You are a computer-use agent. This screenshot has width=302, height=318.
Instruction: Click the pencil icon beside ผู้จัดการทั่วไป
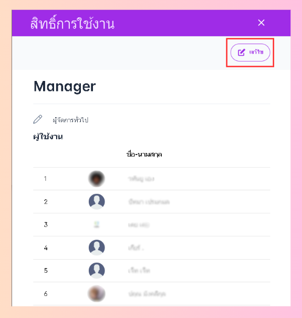[38, 119]
